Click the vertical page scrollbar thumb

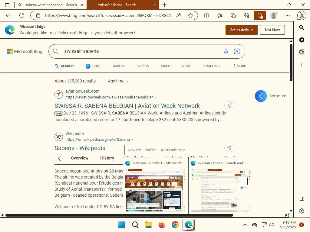(291, 62)
